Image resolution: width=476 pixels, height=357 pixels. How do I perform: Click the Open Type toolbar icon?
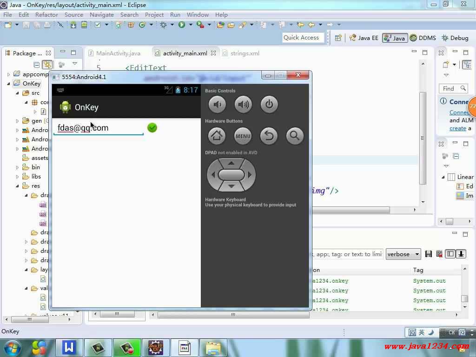click(x=221, y=25)
